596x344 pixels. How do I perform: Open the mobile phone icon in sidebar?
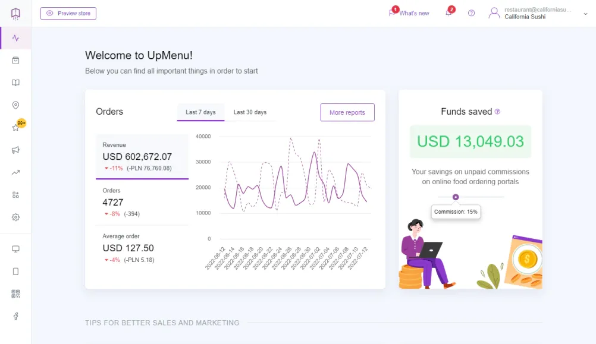(15, 272)
